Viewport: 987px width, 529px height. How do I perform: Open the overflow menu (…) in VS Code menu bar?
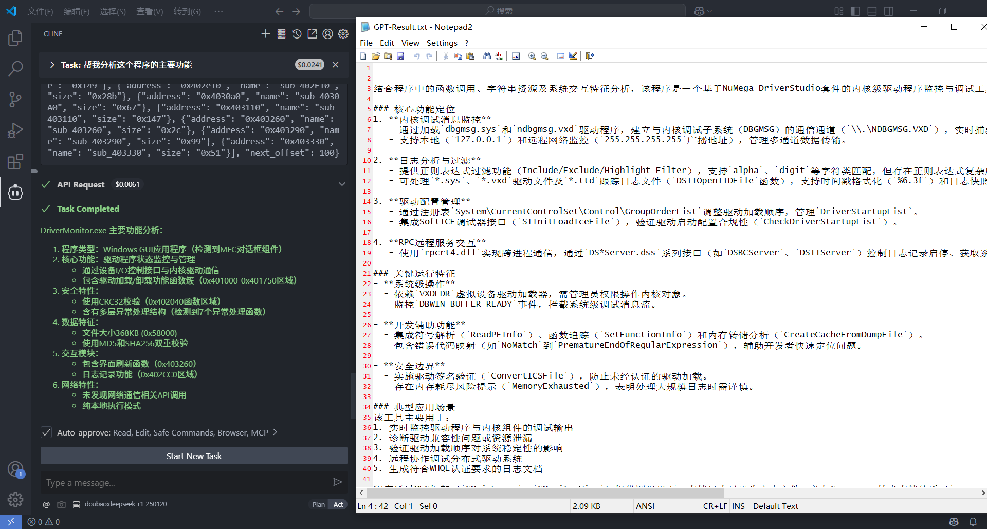point(218,11)
